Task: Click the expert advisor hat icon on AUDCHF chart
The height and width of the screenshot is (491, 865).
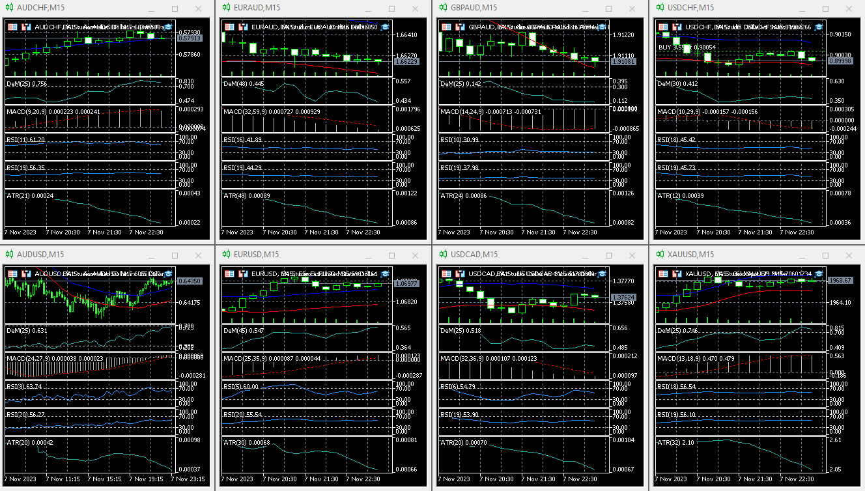Action: pyautogui.click(x=168, y=27)
